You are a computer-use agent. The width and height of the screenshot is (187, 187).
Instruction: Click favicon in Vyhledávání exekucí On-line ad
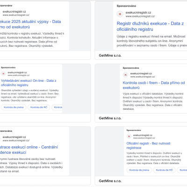(x=3, y=73)
